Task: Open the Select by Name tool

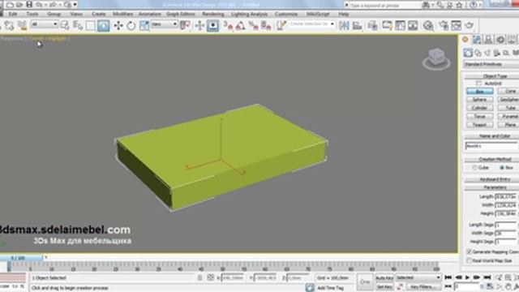Action: [78, 25]
